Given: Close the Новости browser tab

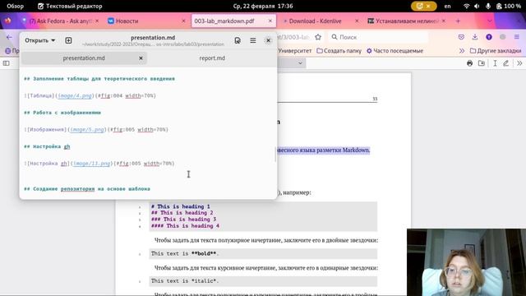Looking at the screenshot, I should (x=183, y=21).
